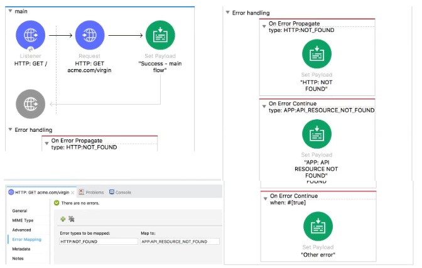Close the HTTP: GET acme.com/virgin tab
Viewport: 422px width, 268px height.
pyautogui.click(x=73, y=192)
